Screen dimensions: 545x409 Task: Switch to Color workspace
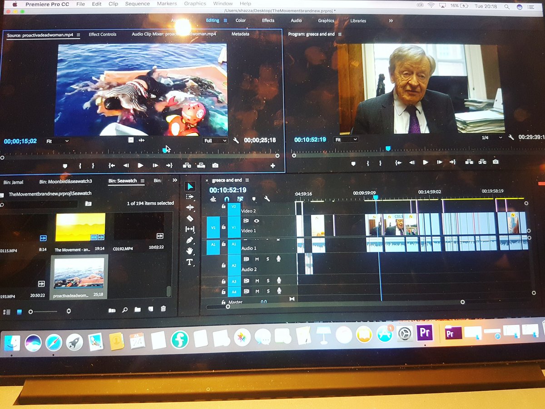[x=241, y=20]
